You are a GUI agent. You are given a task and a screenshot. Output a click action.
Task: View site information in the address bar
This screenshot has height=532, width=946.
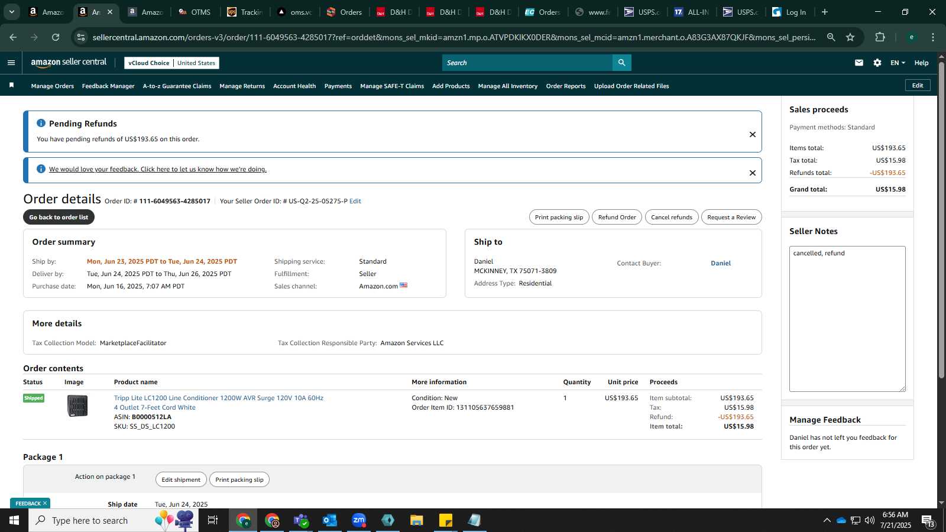pos(81,37)
